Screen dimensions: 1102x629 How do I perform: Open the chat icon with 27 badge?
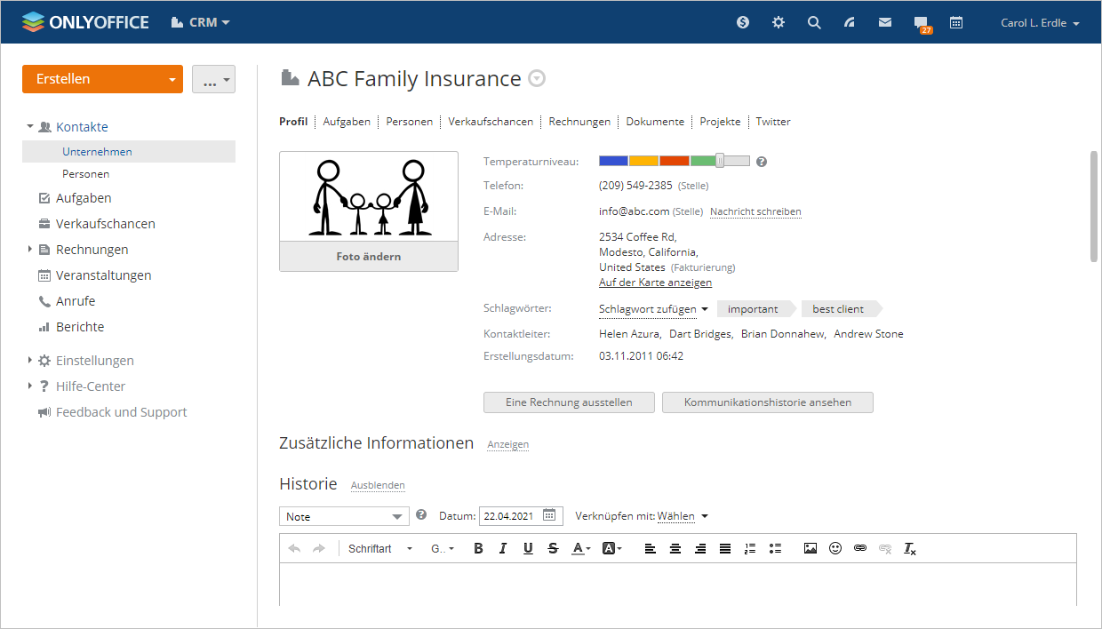pyautogui.click(x=922, y=24)
